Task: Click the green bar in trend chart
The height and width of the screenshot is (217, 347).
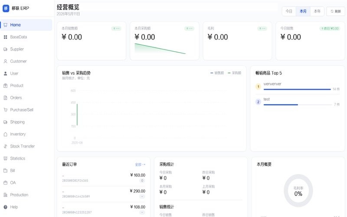Action: (77, 115)
